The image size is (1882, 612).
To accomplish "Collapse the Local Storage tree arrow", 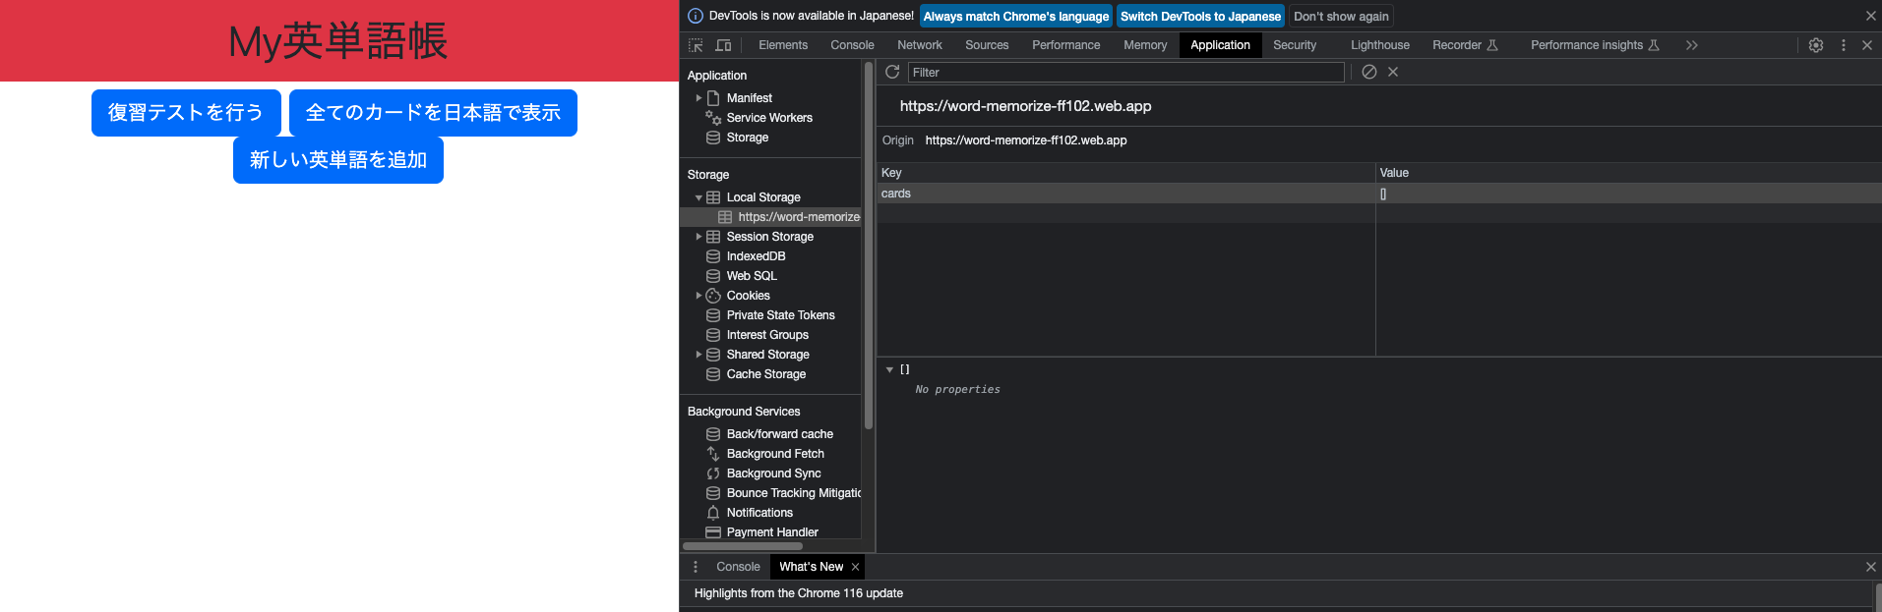I will (698, 197).
